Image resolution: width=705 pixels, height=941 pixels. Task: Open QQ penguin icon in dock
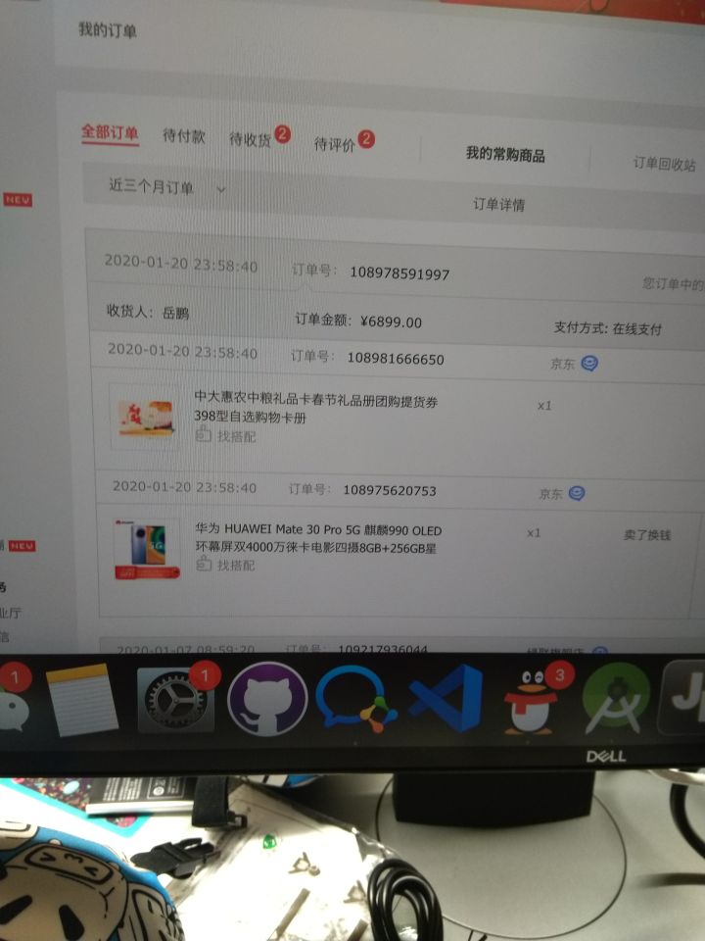(x=530, y=702)
